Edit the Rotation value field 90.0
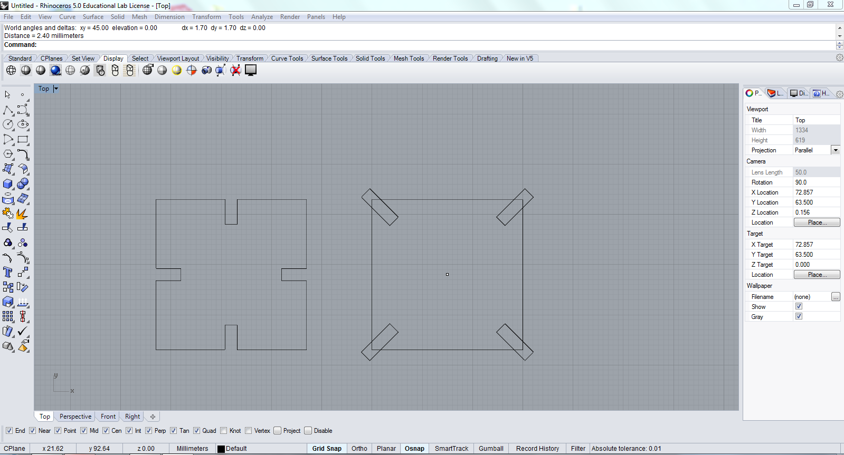Image resolution: width=844 pixels, height=455 pixels. click(817, 182)
